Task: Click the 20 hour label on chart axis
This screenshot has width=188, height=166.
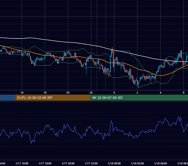Action: 68,93
